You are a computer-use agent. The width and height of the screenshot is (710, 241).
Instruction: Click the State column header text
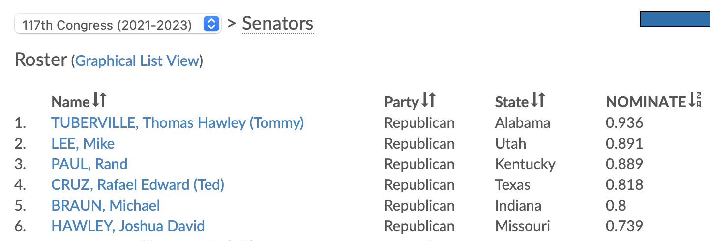(512, 102)
